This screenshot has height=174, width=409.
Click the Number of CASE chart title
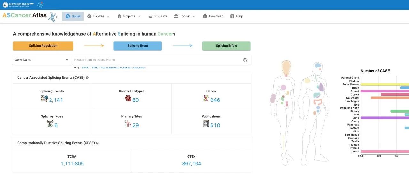375,71
